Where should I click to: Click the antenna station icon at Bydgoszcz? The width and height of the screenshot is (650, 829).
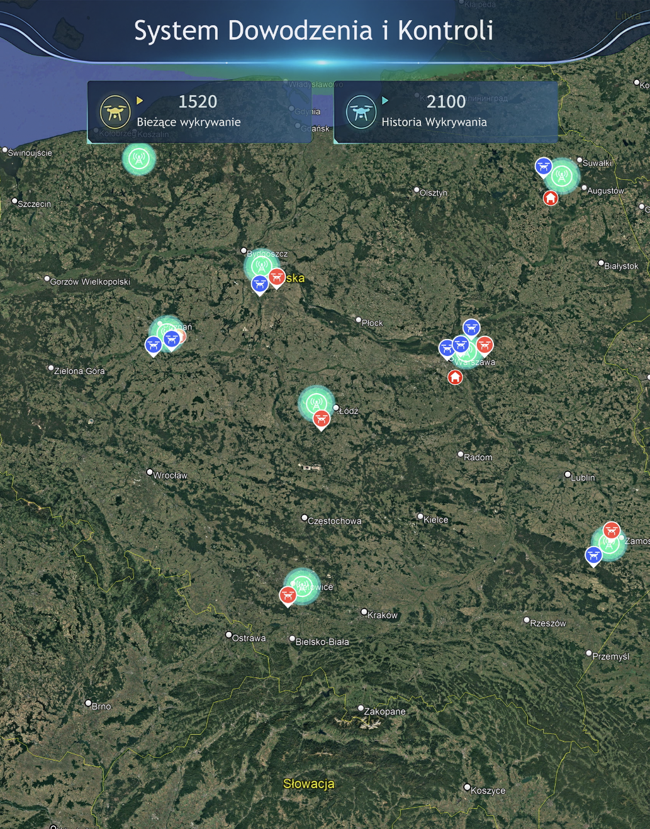tap(261, 265)
